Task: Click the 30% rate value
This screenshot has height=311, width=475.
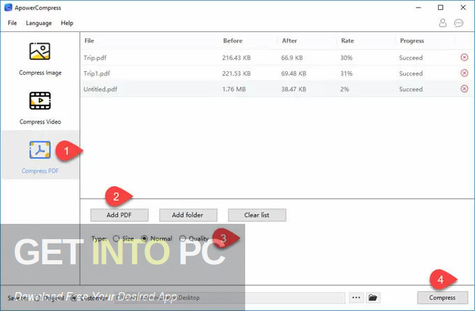Action: pos(346,57)
